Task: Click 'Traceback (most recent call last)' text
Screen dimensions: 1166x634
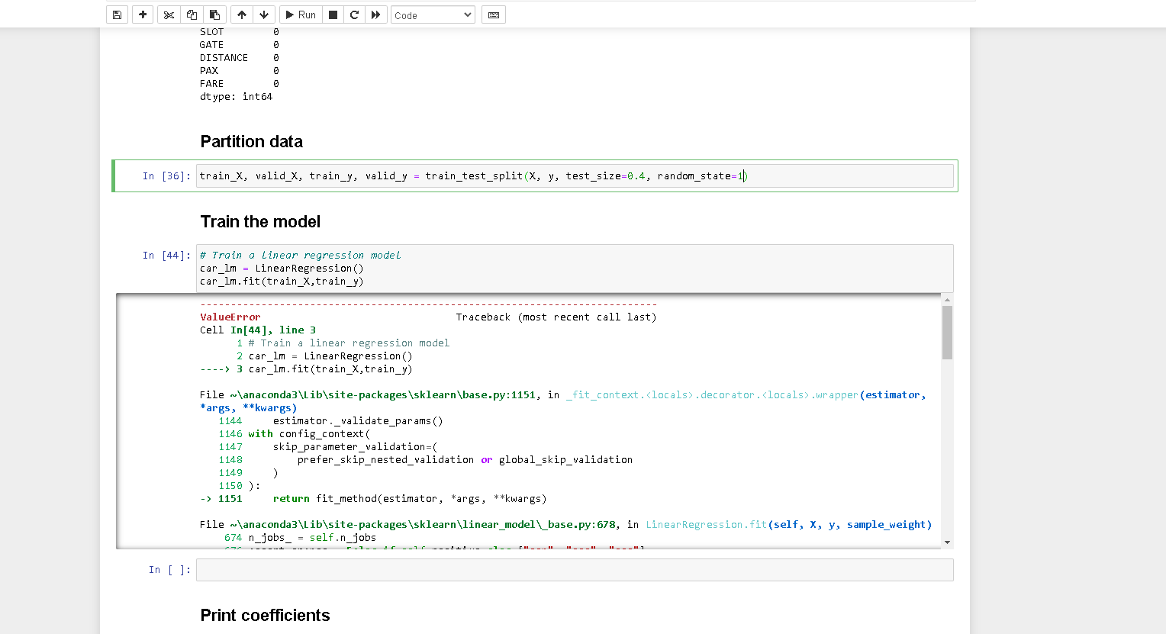Action: pos(556,317)
